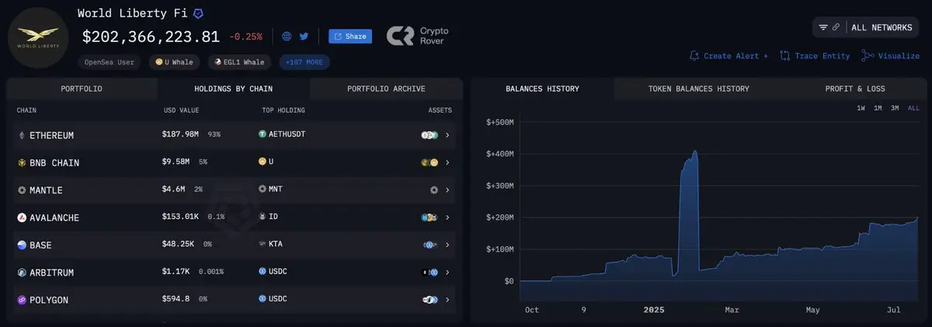Switch to the PORTFOLIO tab
932x327 pixels.
[82, 89]
